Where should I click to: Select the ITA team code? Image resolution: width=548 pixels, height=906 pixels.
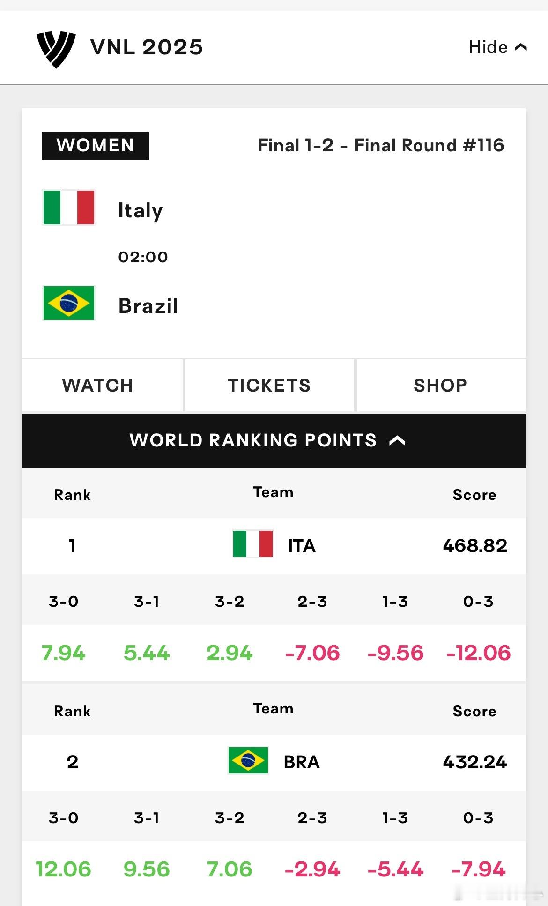[302, 546]
